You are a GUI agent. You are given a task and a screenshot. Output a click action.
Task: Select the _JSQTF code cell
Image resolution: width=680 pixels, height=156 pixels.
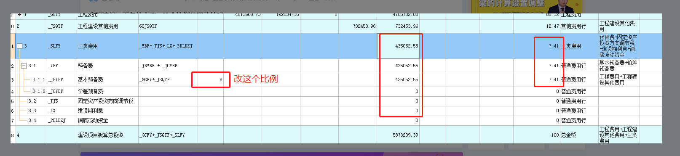pyautogui.click(x=62, y=26)
